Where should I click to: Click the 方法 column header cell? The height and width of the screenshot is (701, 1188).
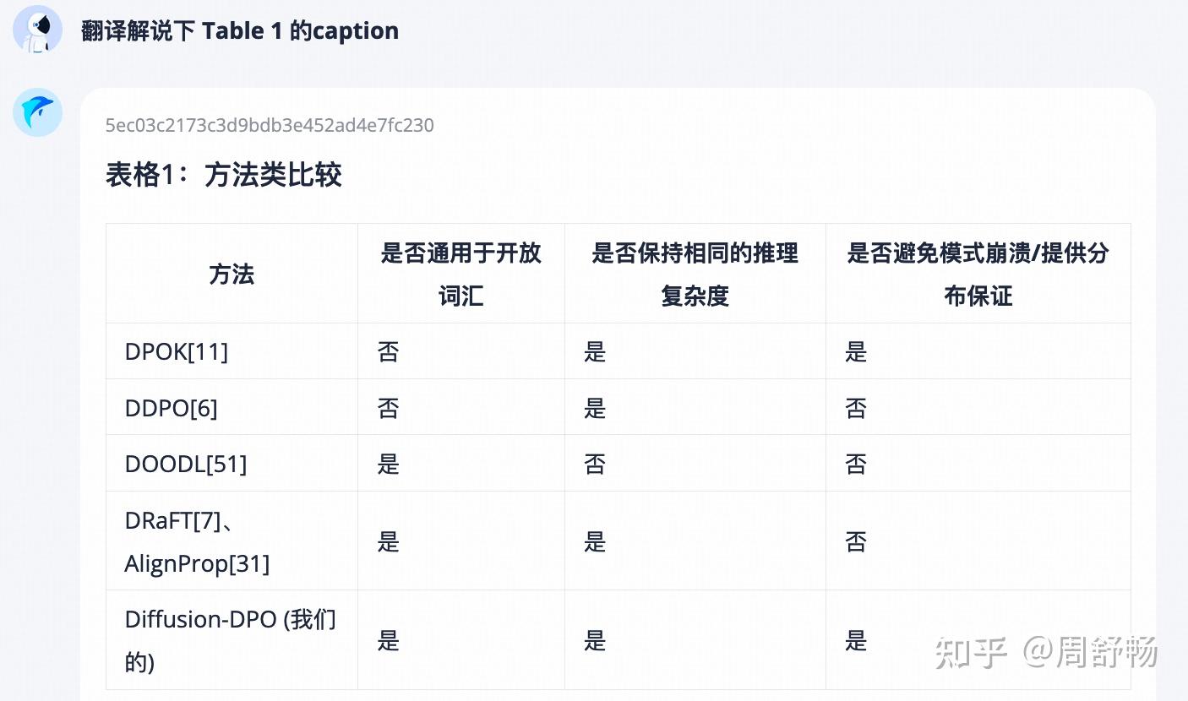(x=231, y=273)
